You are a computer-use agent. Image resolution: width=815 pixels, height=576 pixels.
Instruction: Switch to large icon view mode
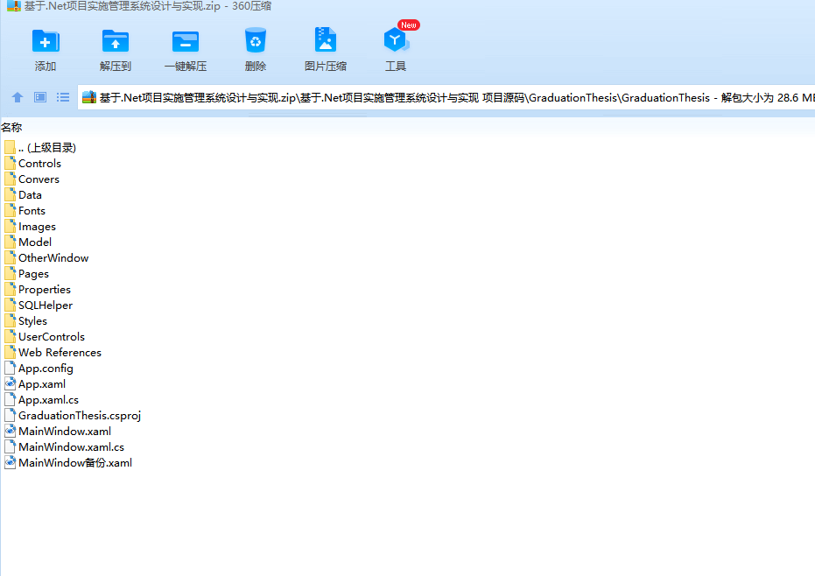point(40,97)
